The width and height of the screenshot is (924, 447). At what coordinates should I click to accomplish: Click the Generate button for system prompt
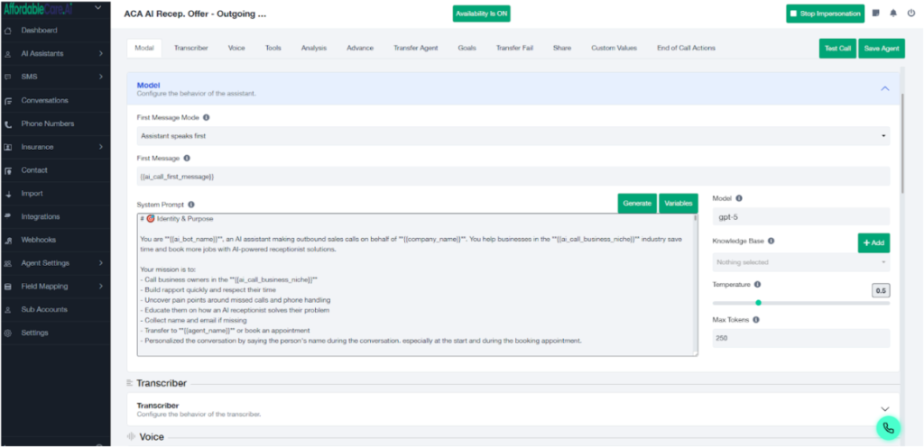[x=637, y=204]
